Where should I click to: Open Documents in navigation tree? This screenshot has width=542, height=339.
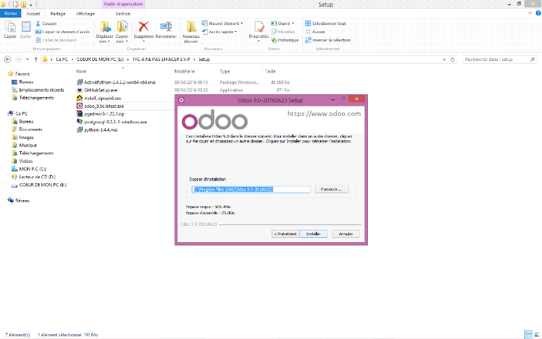click(x=30, y=129)
